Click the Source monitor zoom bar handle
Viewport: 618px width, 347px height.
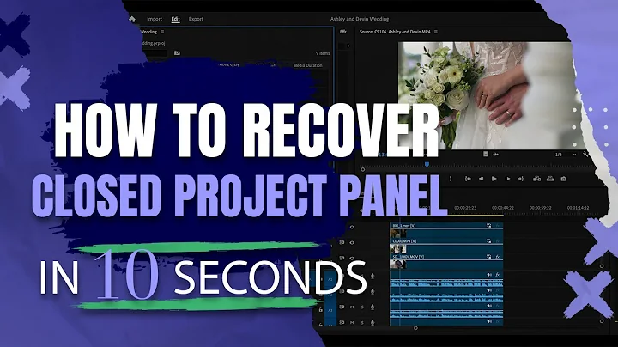[362, 169]
